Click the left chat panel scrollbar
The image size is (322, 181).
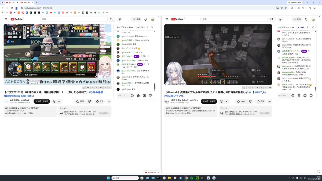155,87
